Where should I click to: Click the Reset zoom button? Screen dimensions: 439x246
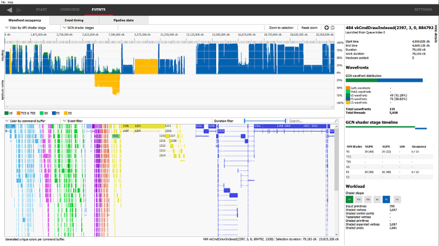309,28
